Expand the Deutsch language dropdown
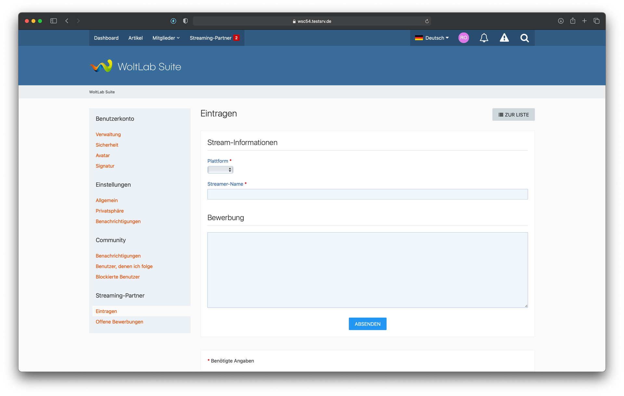Screen dimensions: 624x396 [x=432, y=38]
